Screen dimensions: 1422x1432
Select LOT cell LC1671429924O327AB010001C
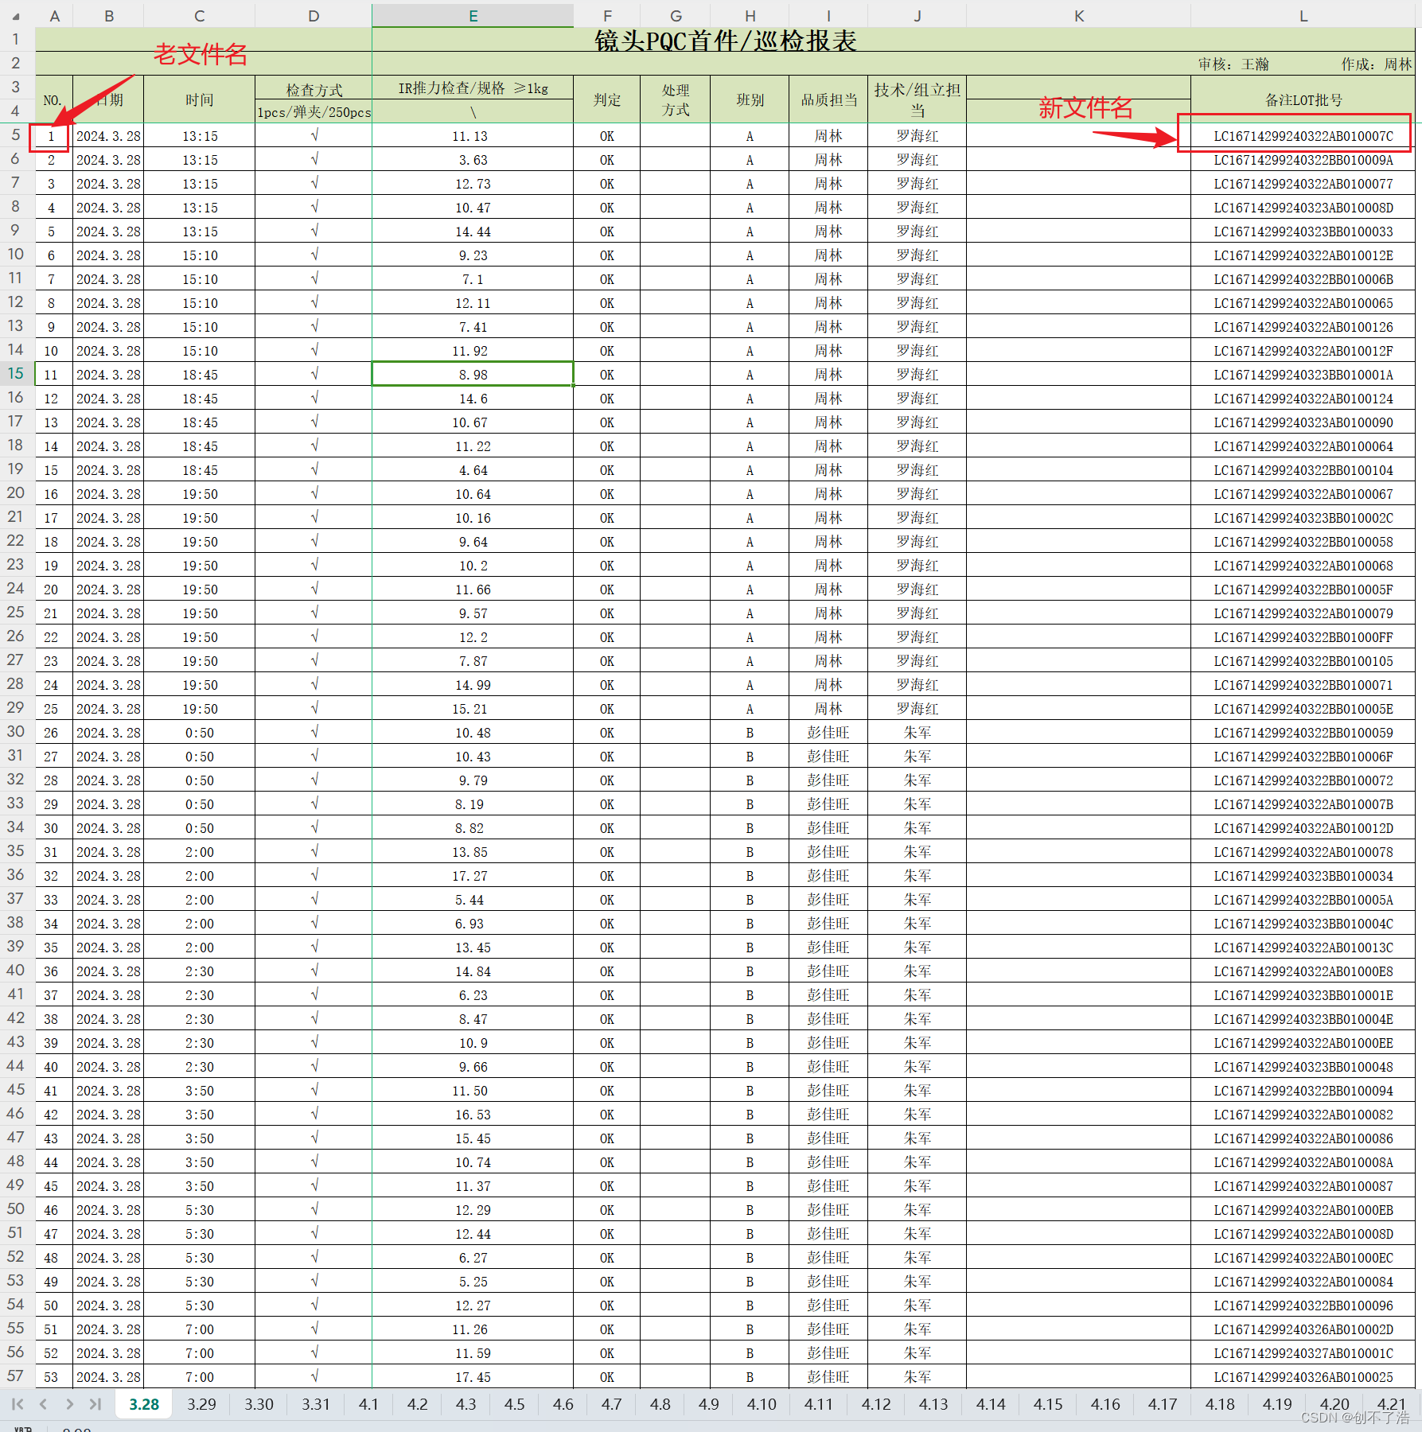[x=1303, y=1352]
